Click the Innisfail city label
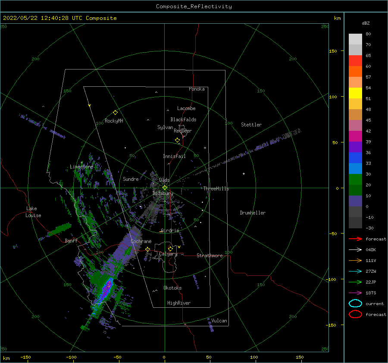 (174, 156)
